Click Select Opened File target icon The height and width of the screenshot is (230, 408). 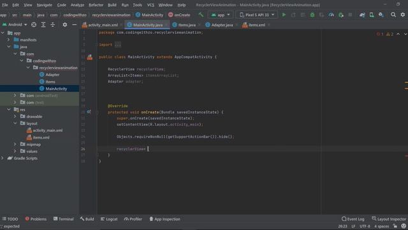pyautogui.click(x=34, y=25)
